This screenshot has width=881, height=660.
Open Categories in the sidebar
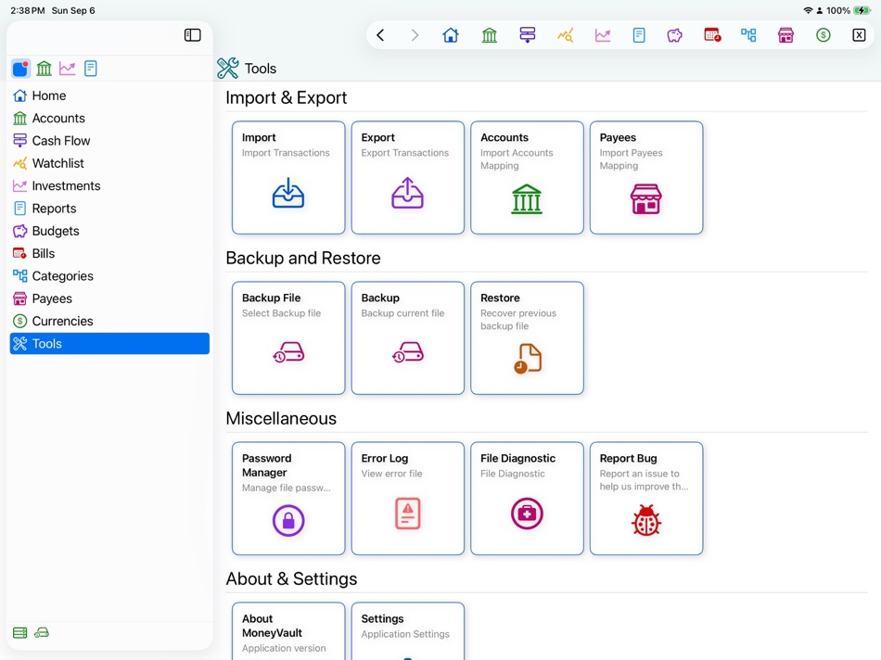coord(109,276)
